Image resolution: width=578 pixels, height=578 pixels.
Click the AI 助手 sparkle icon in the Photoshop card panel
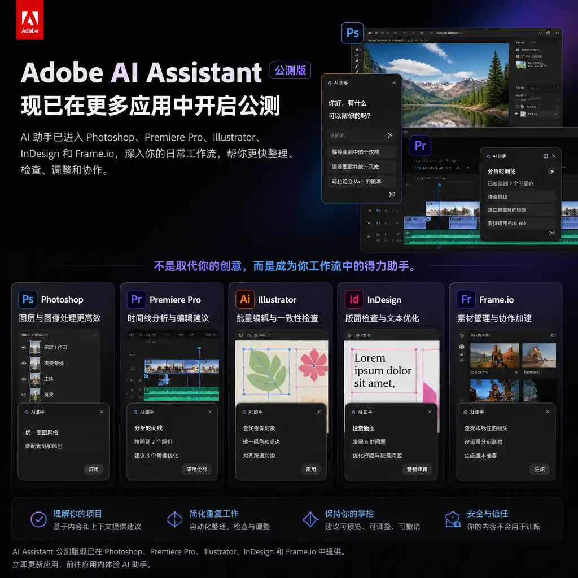click(26, 412)
